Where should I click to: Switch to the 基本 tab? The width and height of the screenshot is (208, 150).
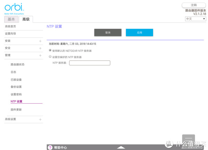tap(11, 19)
